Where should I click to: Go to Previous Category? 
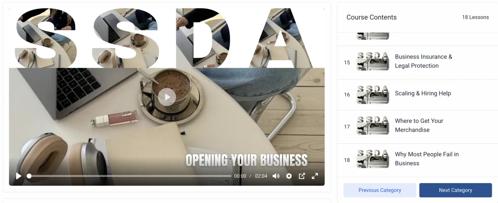click(380, 190)
